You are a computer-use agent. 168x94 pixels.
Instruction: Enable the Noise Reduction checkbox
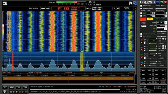tap(141, 34)
